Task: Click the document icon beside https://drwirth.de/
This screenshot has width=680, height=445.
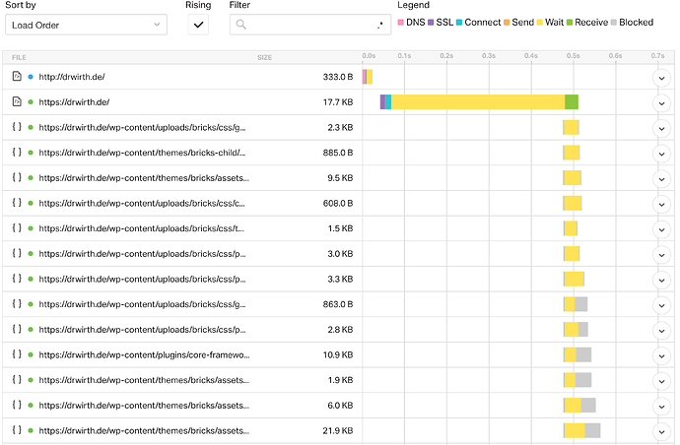Action: (17, 101)
